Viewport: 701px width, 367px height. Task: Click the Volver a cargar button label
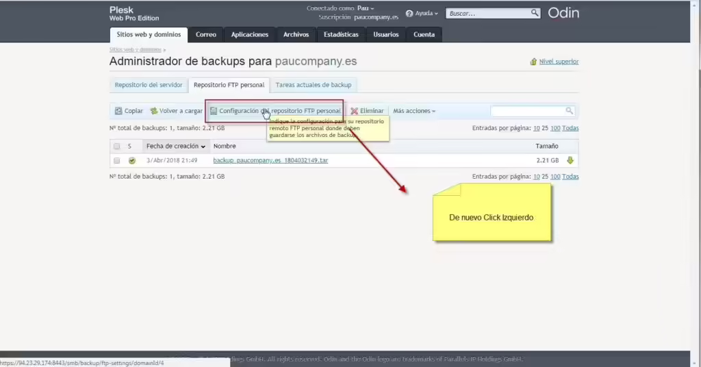[x=181, y=111]
